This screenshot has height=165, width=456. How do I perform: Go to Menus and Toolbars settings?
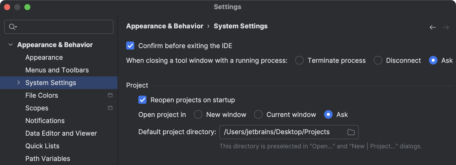click(57, 70)
